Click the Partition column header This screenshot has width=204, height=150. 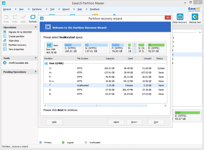(x=60, y=58)
